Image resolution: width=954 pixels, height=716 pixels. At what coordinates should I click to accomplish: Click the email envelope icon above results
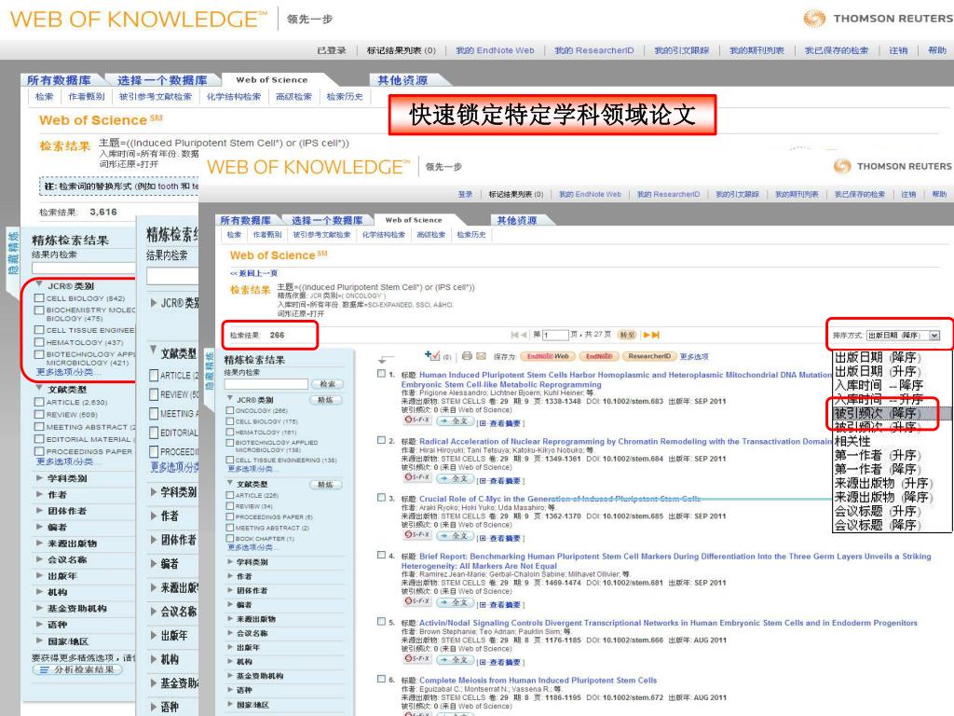coord(481,355)
